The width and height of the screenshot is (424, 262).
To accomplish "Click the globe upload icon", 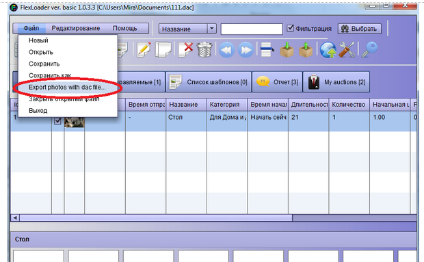I will click(328, 50).
